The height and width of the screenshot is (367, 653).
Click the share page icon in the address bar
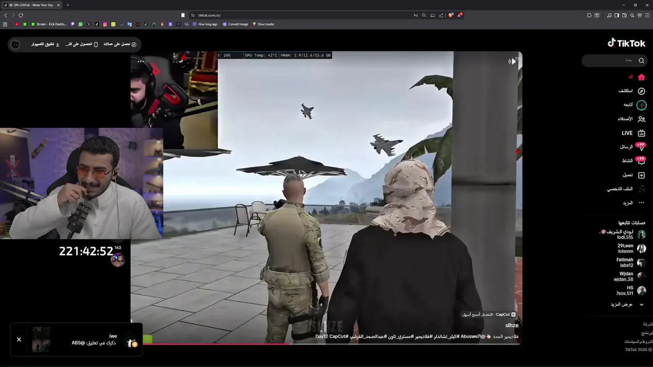[441, 15]
